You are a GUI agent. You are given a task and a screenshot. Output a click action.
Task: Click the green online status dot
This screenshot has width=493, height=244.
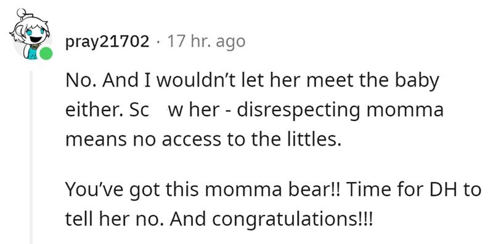coord(46,53)
